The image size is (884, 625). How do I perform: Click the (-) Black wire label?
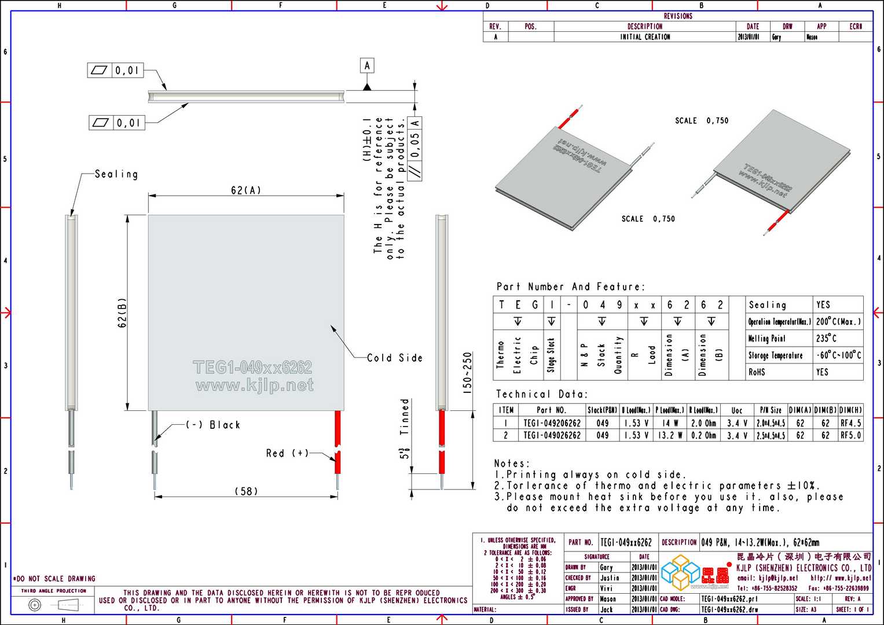click(x=213, y=425)
